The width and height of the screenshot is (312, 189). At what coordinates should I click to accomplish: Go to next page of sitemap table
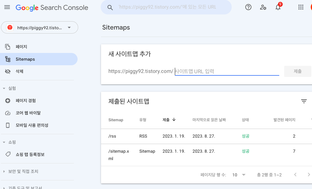point(309,175)
